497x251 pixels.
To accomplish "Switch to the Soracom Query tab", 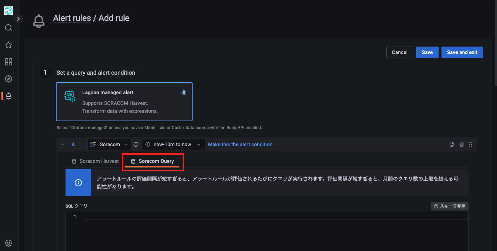I will (152, 161).
